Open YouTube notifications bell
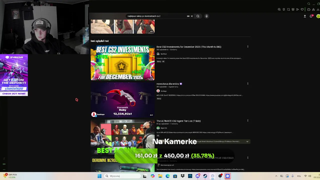320x180 pixels. click(x=311, y=16)
